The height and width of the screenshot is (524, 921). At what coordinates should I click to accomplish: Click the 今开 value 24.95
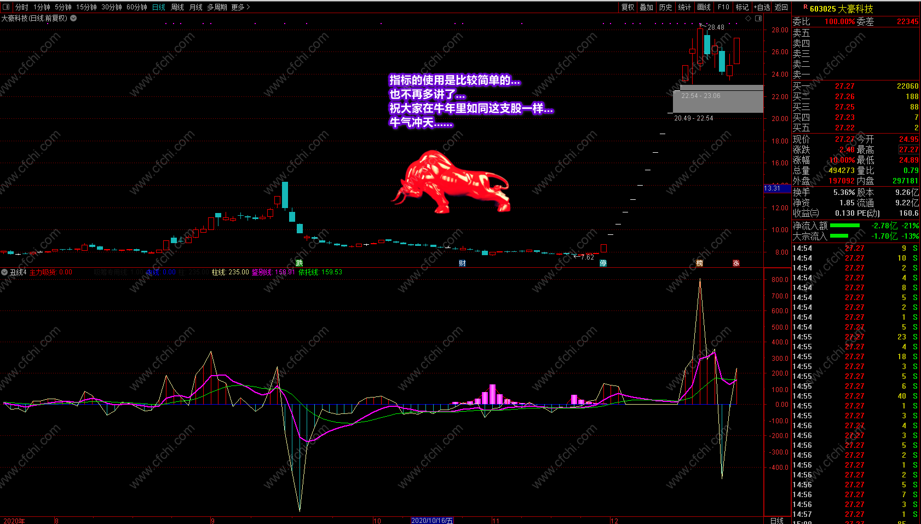point(909,139)
